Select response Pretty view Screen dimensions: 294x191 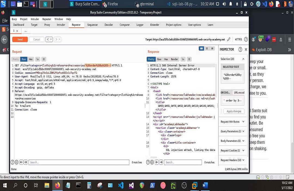[x=151, y=59]
